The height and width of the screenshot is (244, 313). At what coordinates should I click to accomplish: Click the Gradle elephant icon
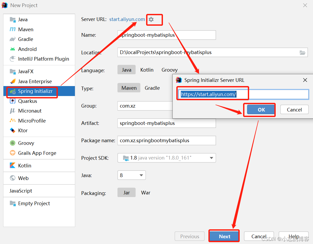tap(13, 39)
